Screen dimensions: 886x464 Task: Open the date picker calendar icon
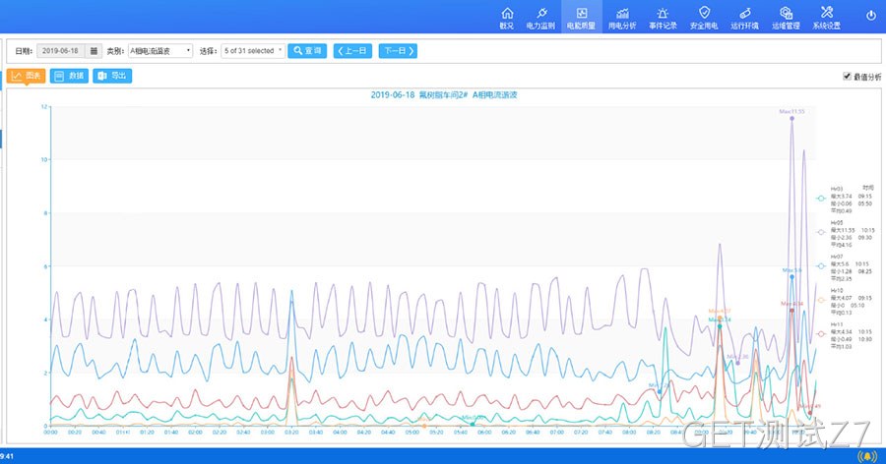[94, 51]
